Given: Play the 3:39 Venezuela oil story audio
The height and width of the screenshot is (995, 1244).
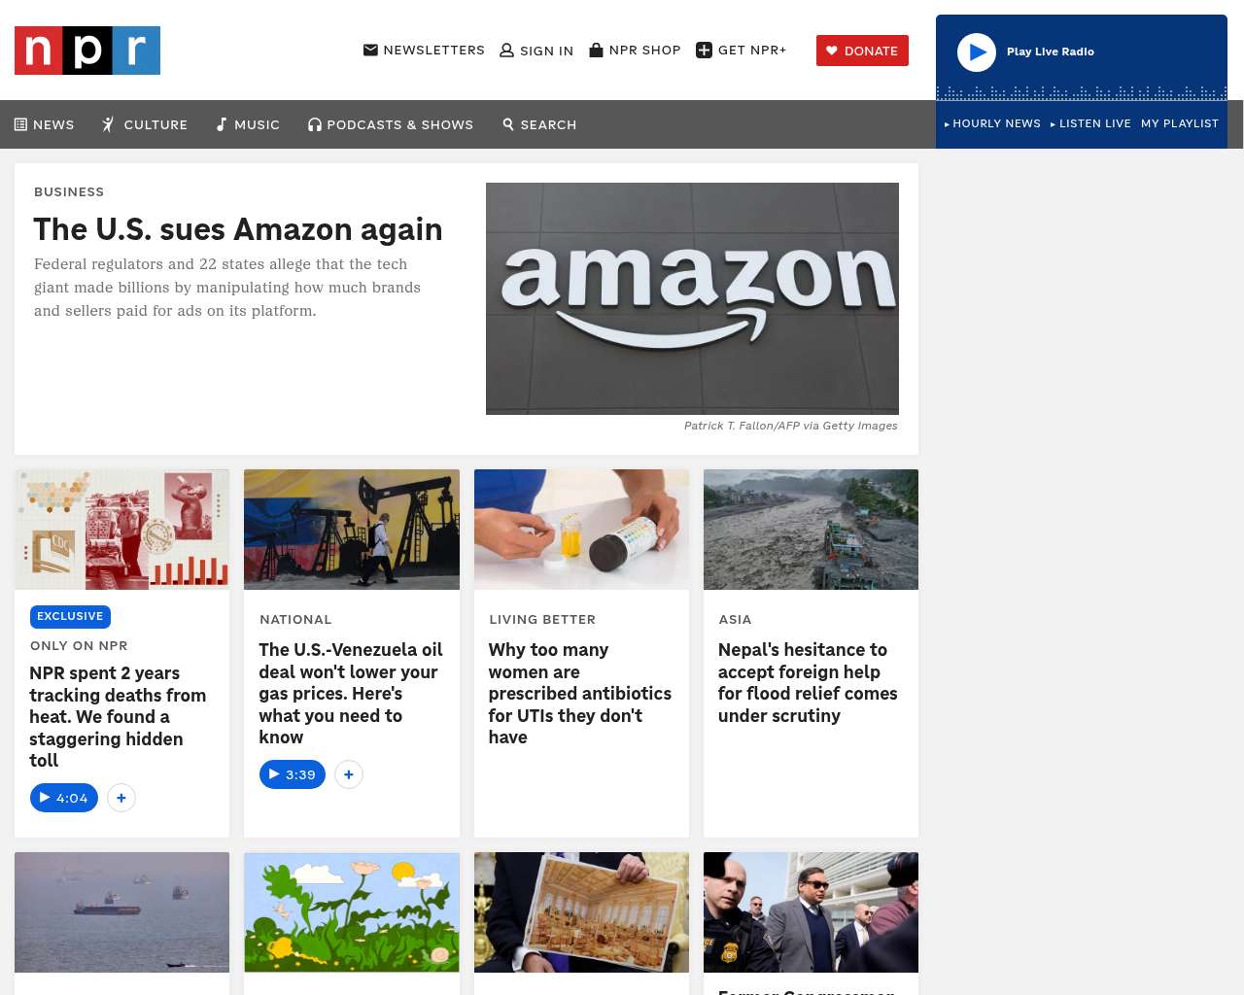Looking at the screenshot, I should tap(293, 774).
